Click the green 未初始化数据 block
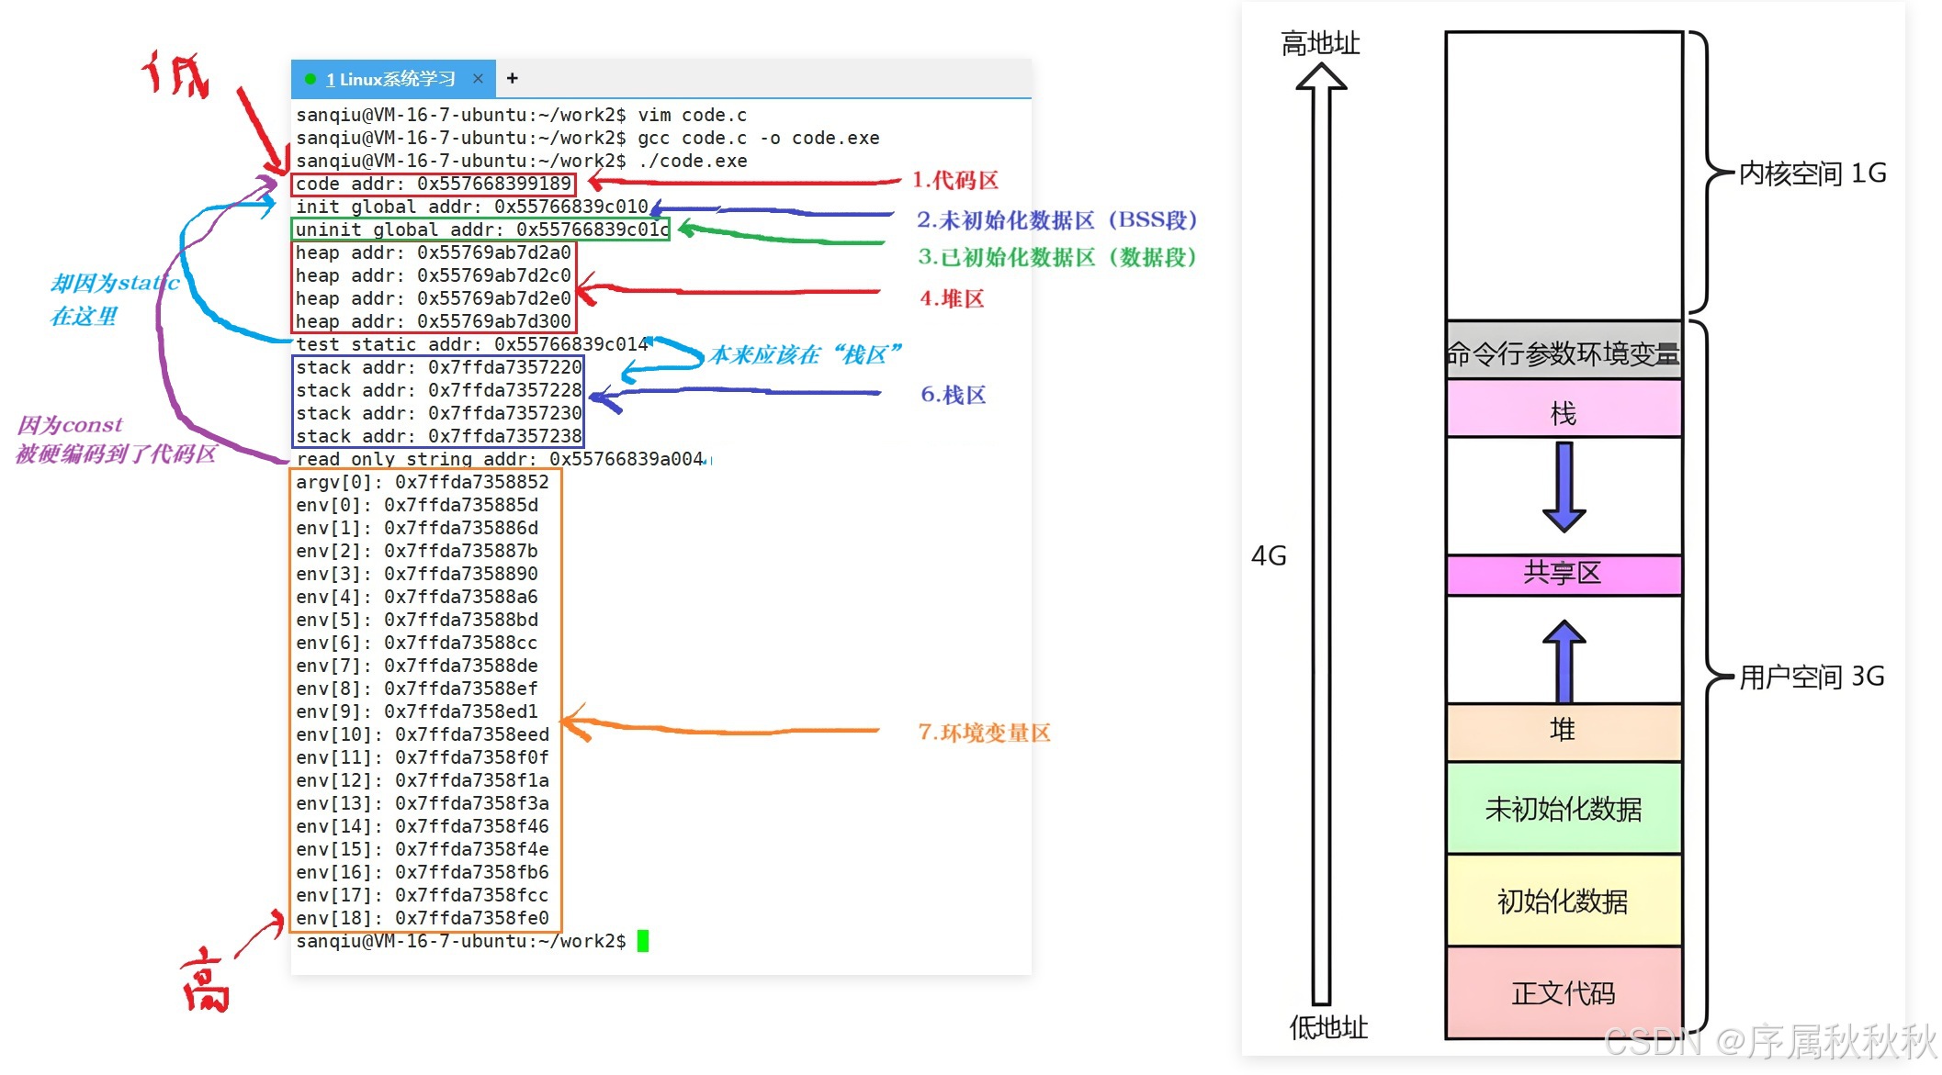The height and width of the screenshot is (1075, 1942). point(1564,809)
